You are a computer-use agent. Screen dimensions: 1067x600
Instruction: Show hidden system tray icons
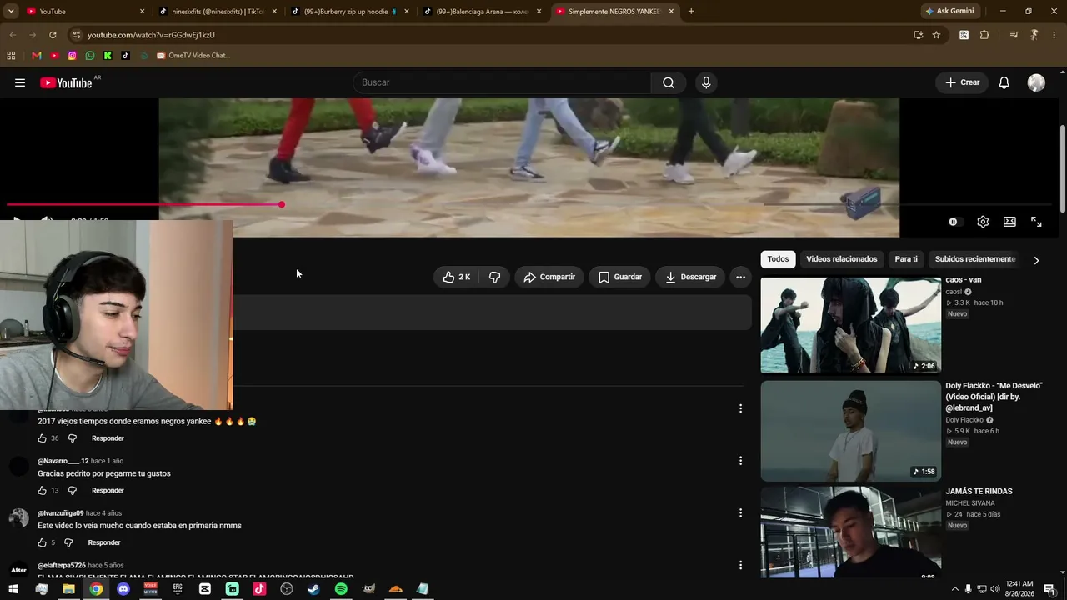point(954,589)
